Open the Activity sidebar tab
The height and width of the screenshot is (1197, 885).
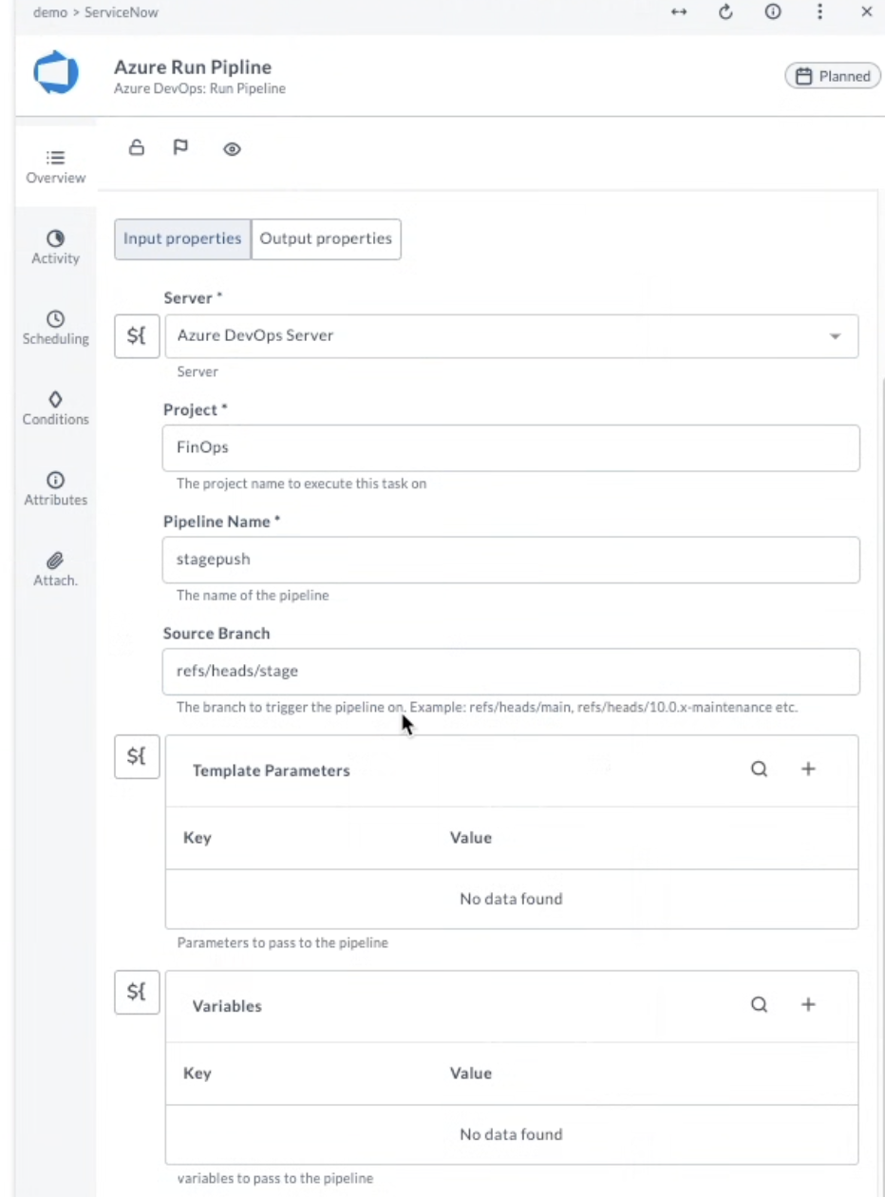click(56, 247)
